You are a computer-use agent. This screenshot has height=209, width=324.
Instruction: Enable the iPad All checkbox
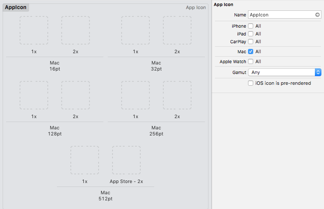[x=251, y=34]
